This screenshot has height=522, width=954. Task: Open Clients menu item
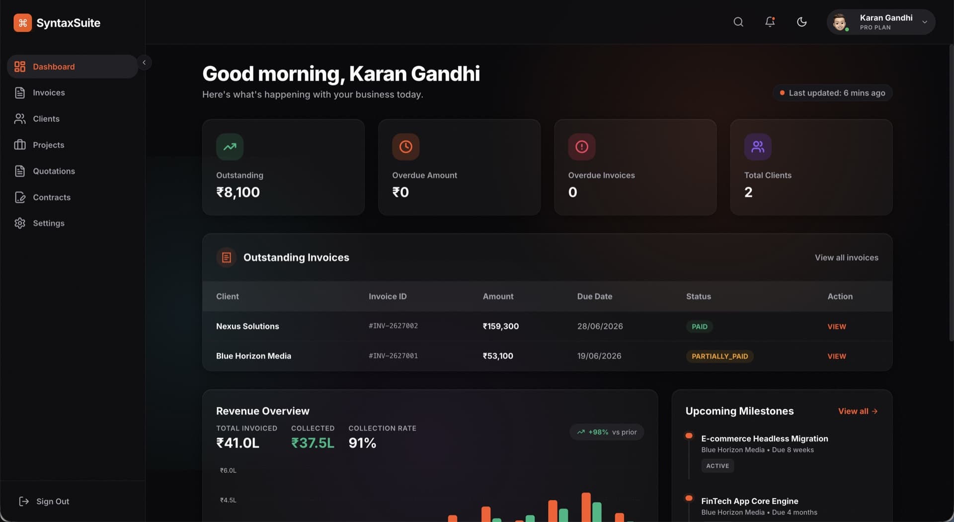point(73,119)
